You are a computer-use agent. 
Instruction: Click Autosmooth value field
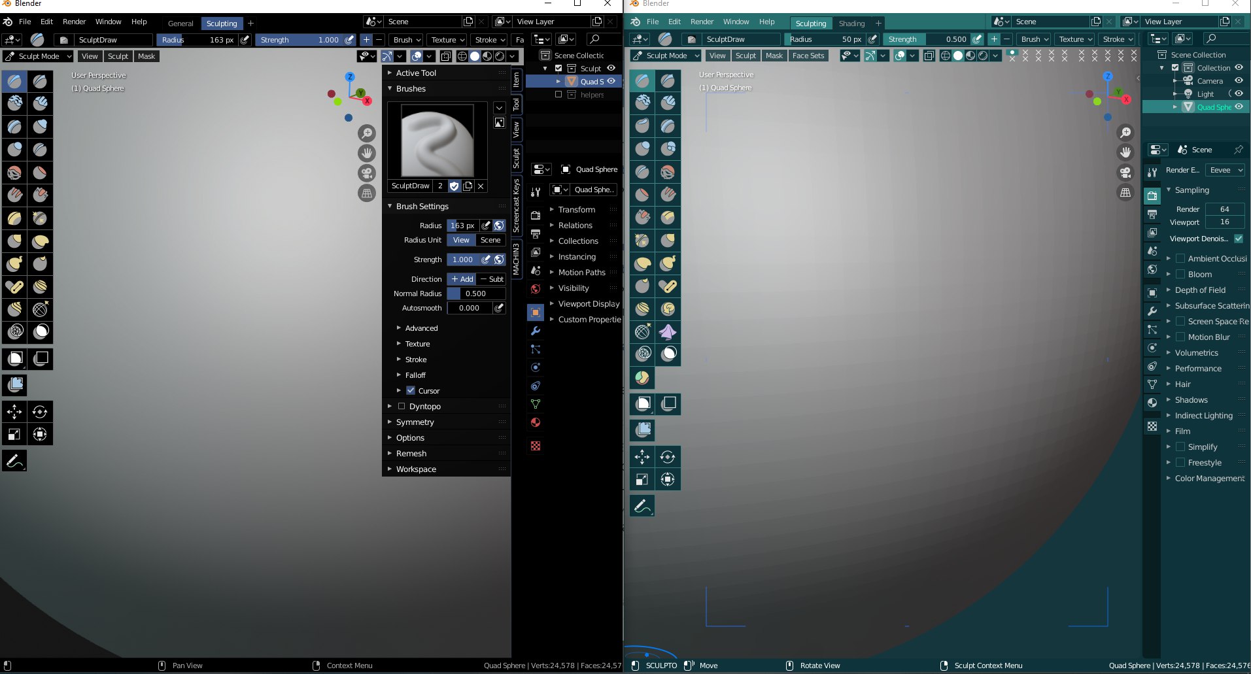[x=470, y=308]
